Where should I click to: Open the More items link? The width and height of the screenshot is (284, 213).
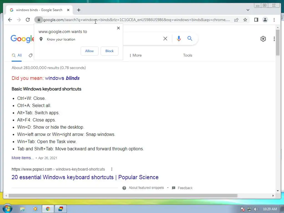coord(23,158)
